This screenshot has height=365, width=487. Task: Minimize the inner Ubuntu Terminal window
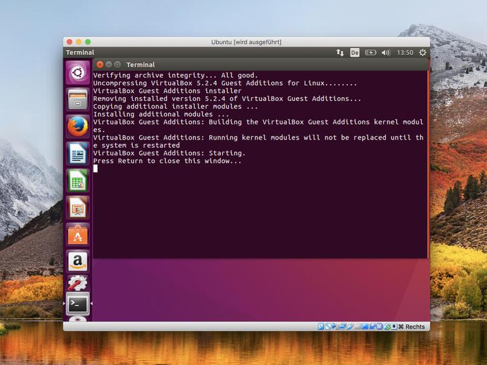click(109, 64)
